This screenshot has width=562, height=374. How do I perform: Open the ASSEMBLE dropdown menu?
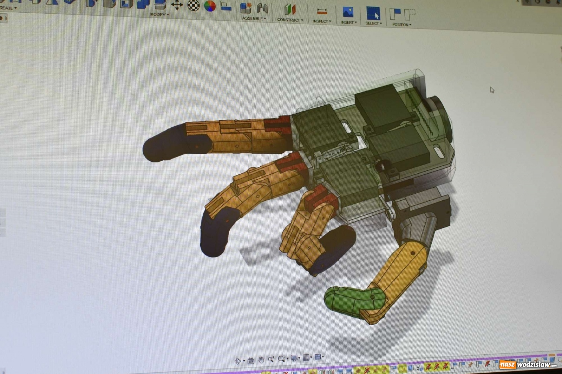(254, 18)
